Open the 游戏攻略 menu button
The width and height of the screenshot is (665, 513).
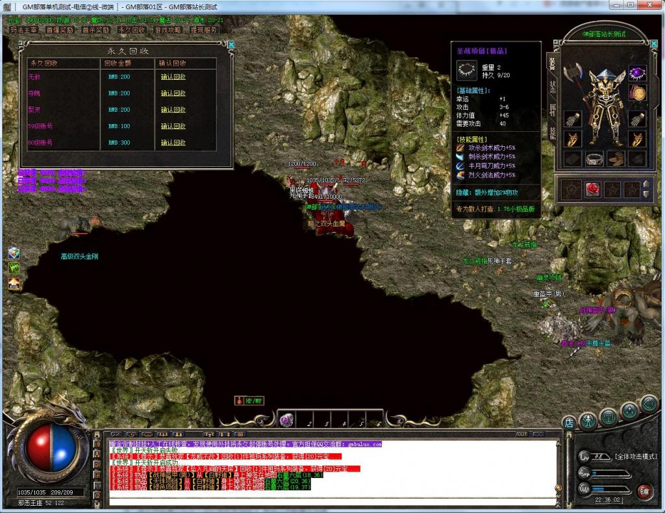[x=168, y=30]
